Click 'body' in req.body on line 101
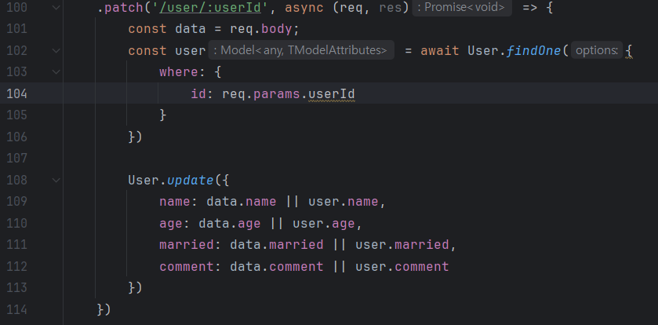Viewport: 658px width, 325px height. pos(277,29)
